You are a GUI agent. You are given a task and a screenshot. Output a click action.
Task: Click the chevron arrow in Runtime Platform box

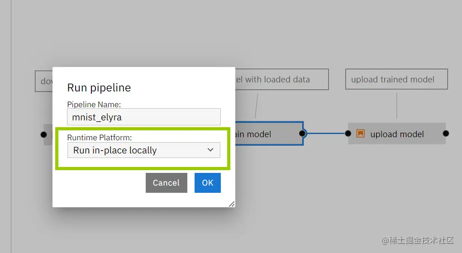[x=210, y=150]
